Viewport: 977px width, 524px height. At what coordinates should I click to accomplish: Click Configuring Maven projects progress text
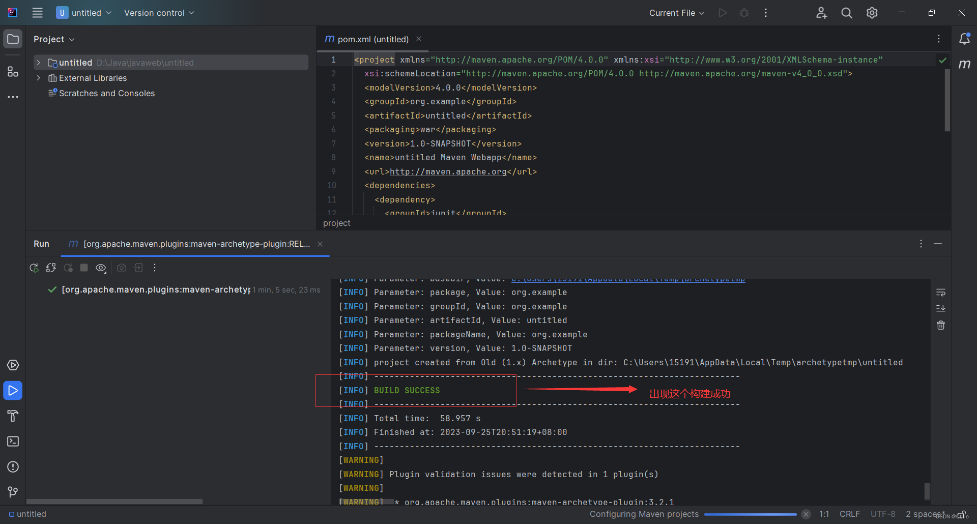(644, 514)
